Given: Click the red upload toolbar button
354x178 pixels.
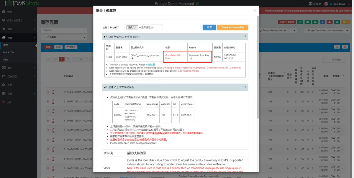Looking at the screenshot, I should pyautogui.click(x=330, y=22).
